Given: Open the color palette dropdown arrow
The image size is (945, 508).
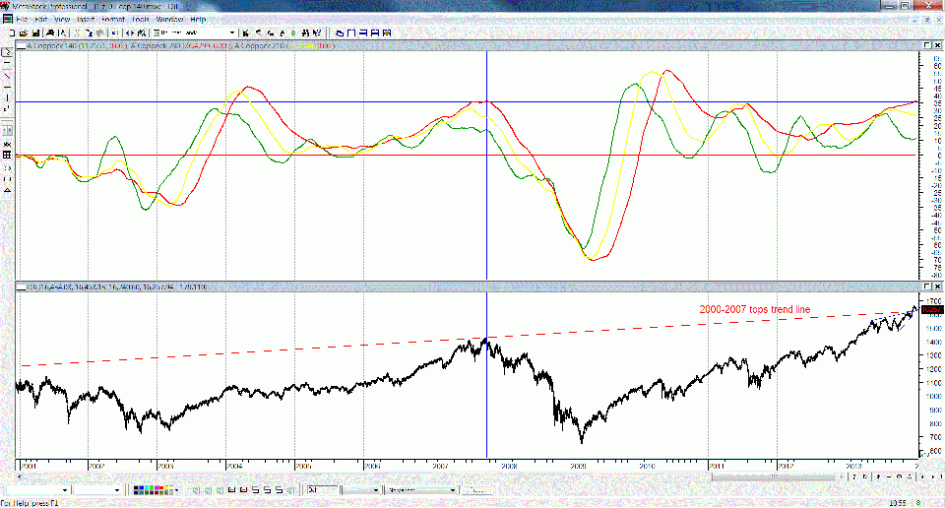Looking at the screenshot, I should click(176, 490).
